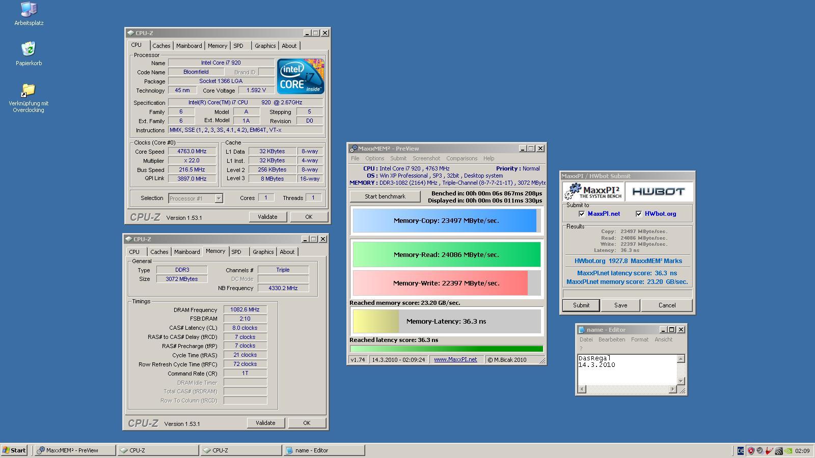Viewport: 815px width, 458px height.
Task: Minimize the MaxxMEM² Preview window
Action: click(522, 149)
